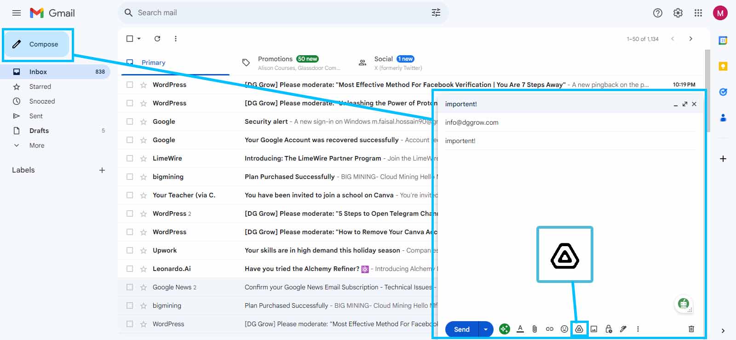Open Google Calendar side panel icon
Viewport: 736px width, 340px height.
[723, 40]
